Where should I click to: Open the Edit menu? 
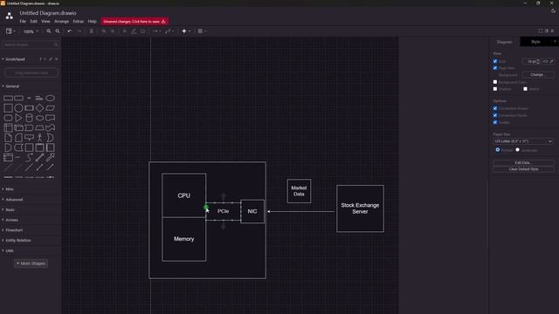pyautogui.click(x=33, y=21)
